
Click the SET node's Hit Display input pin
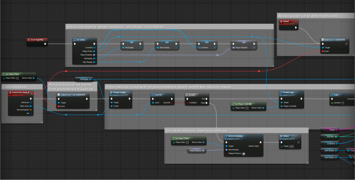click(x=123, y=48)
